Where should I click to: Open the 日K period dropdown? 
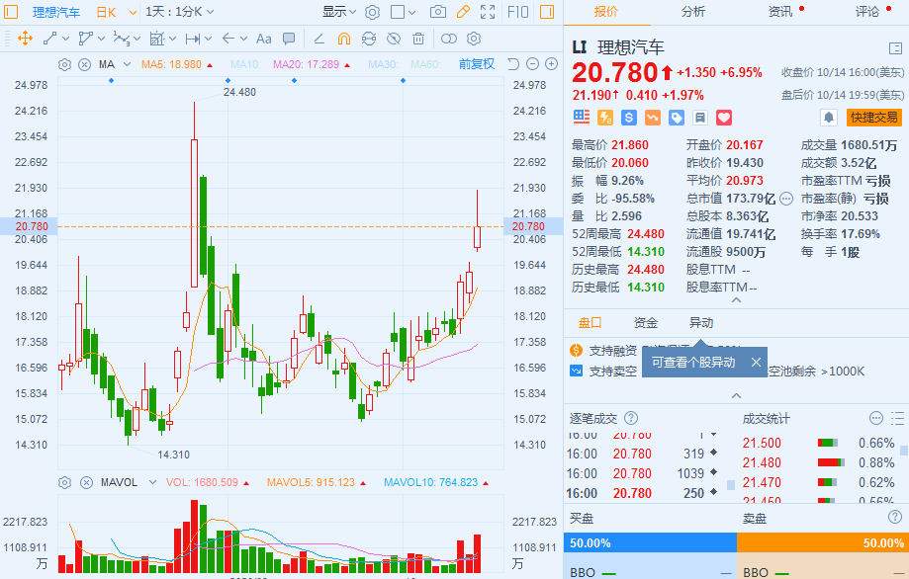click(x=116, y=12)
